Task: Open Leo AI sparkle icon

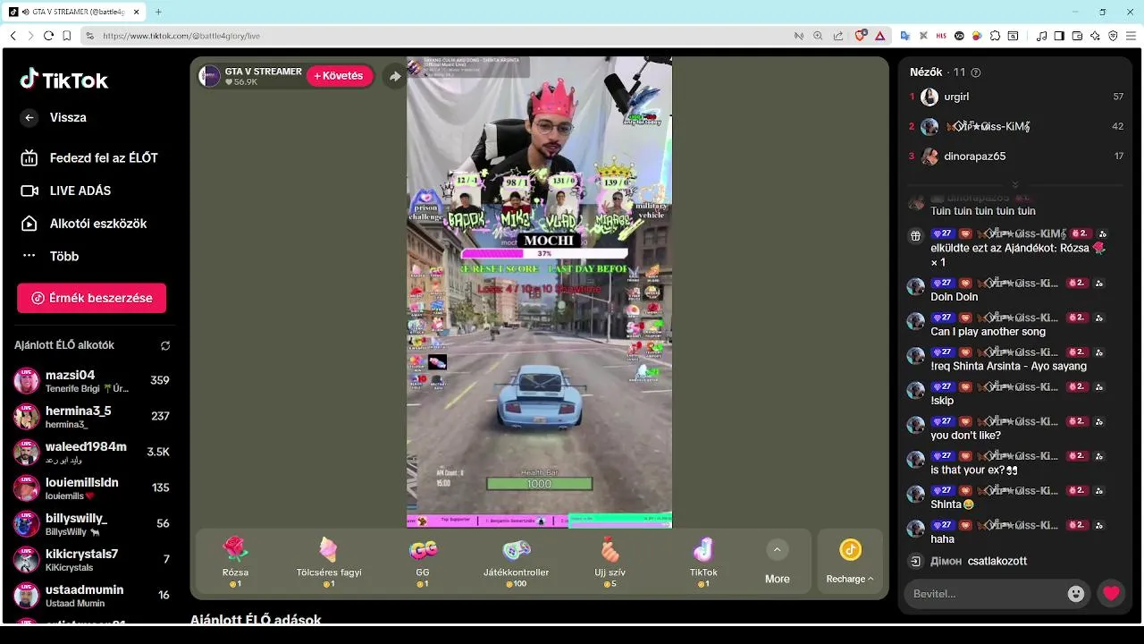Action: 1095,36
